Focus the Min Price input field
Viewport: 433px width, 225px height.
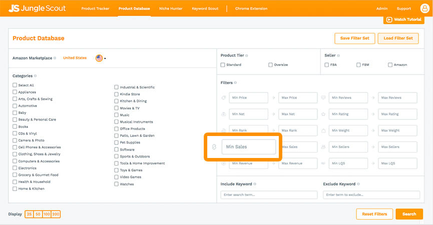(248, 97)
